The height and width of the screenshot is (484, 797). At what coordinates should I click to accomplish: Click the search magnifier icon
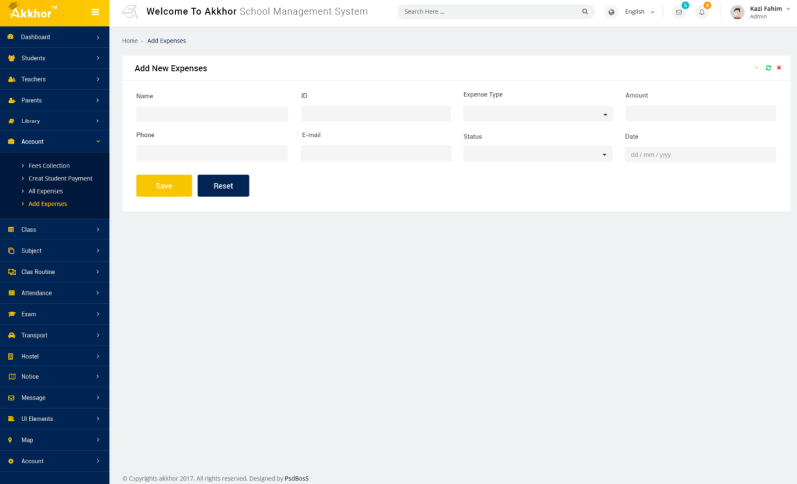click(x=585, y=12)
